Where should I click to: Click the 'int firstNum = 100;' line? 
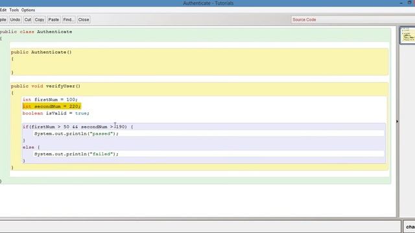[x=50, y=100]
